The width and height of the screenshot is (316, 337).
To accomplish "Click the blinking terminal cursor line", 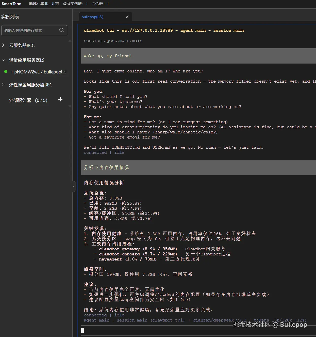I will (x=82, y=330).
